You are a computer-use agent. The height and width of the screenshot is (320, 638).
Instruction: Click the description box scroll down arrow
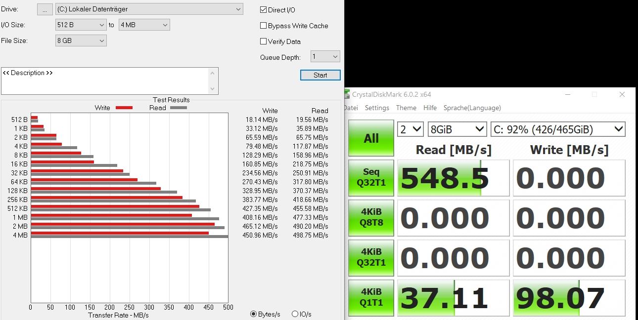point(213,89)
